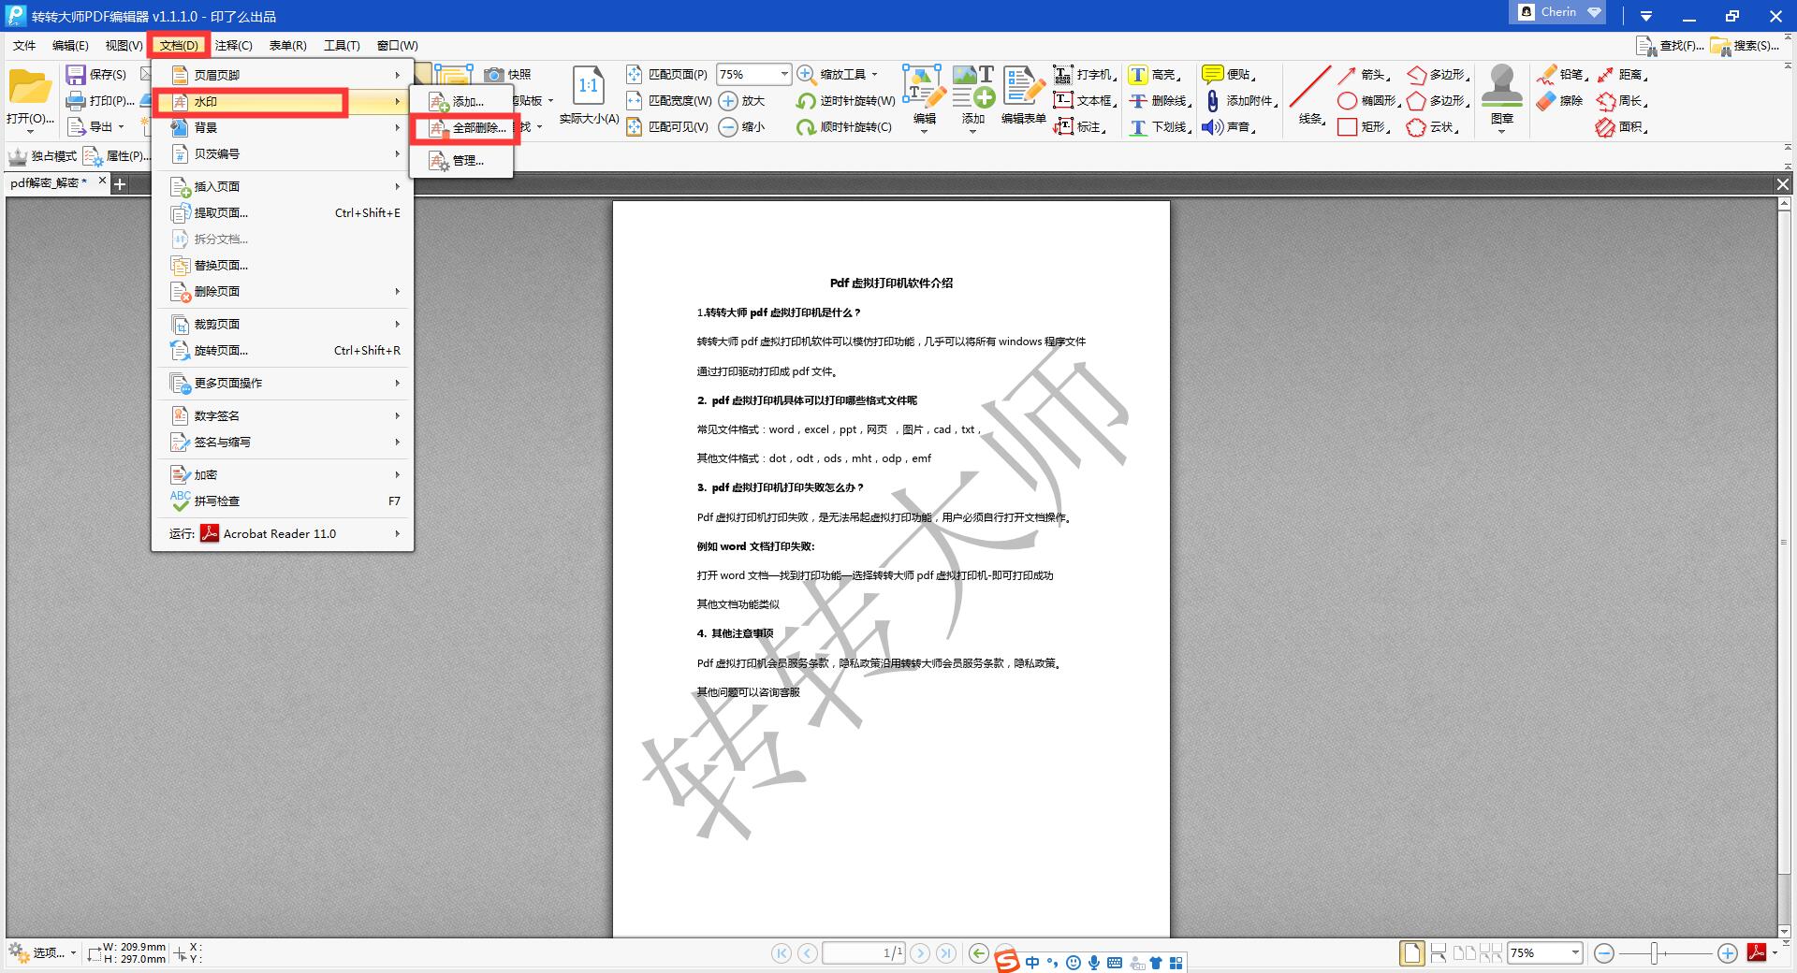Expand the 页眉页脚 header/footer submenu
Image resolution: width=1797 pixels, height=973 pixels.
coord(283,75)
